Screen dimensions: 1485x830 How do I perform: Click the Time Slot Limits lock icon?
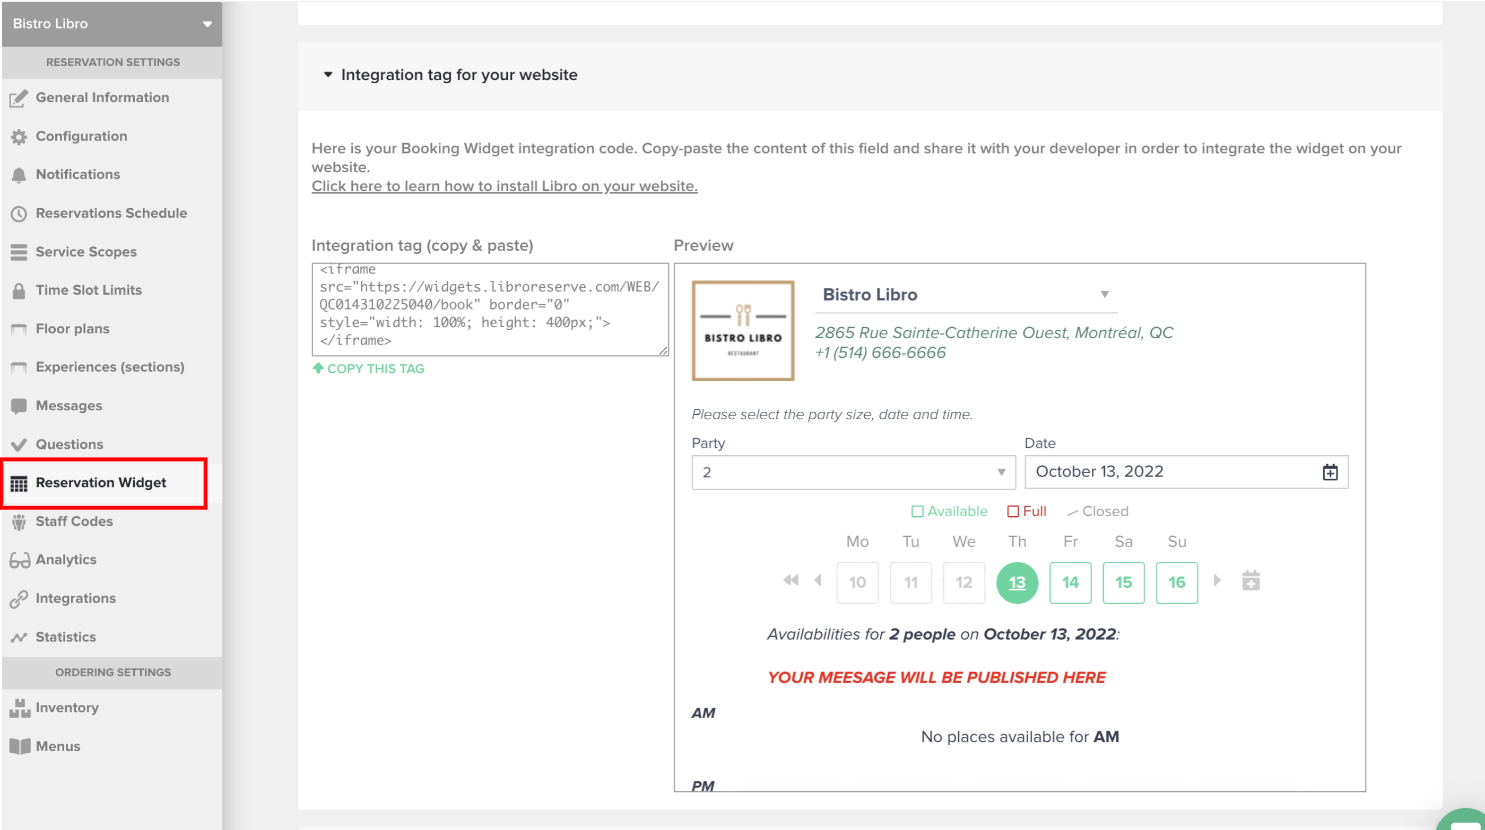[19, 291]
